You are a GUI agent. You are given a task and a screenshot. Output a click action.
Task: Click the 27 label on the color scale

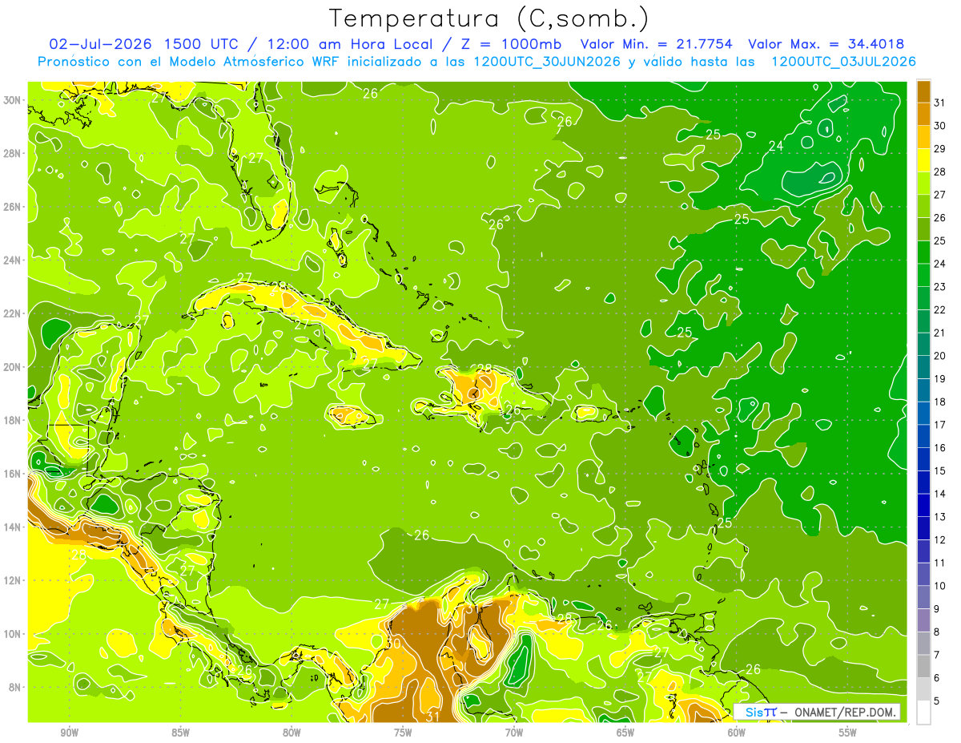click(940, 195)
